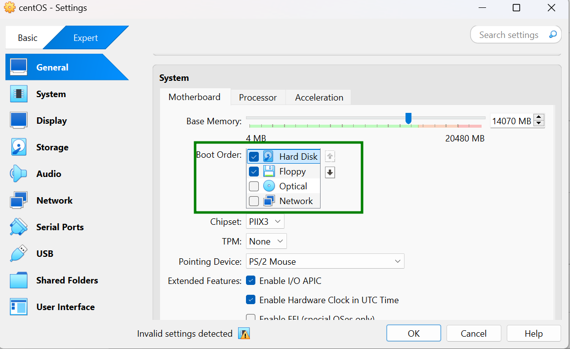
Task: Select the Acceleration tab
Action: click(319, 97)
